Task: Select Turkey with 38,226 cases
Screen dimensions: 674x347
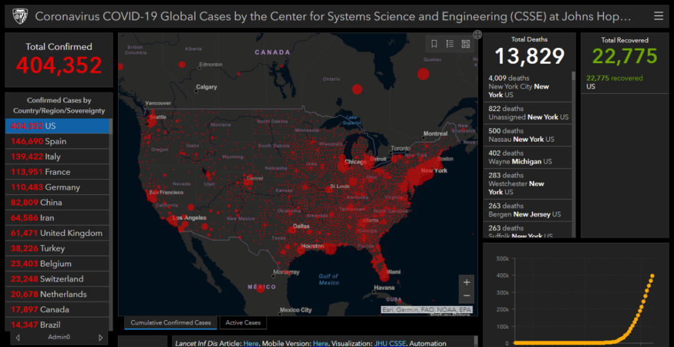Action: click(x=57, y=248)
